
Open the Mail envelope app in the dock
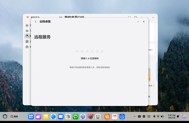point(60,117)
